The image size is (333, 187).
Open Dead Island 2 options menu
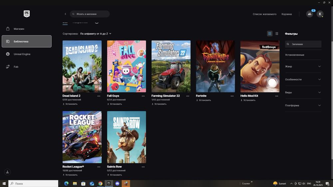click(99, 96)
